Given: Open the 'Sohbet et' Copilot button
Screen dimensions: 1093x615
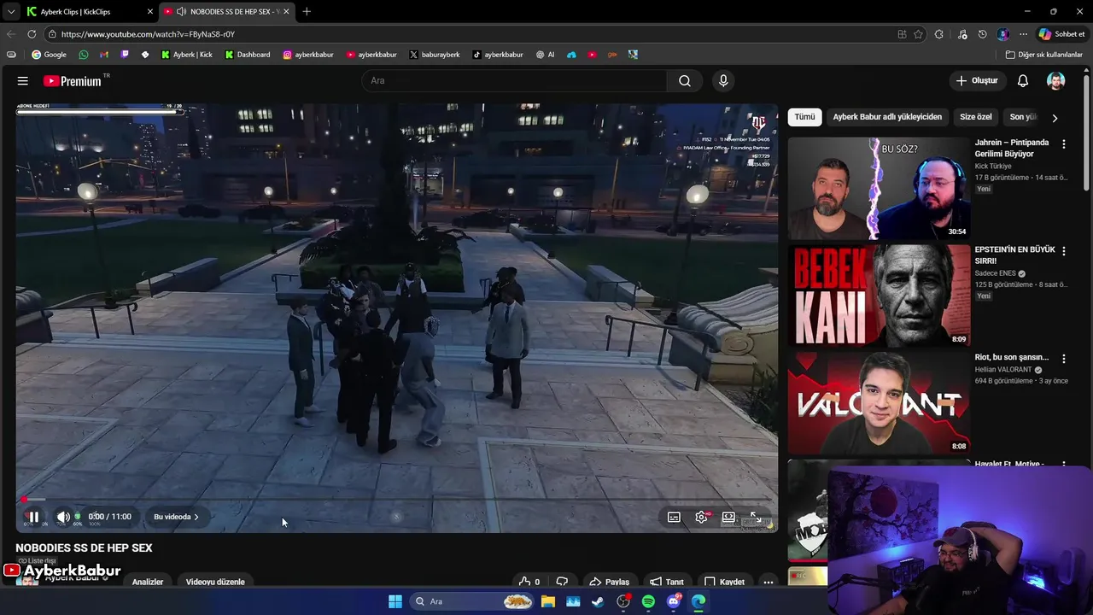Looking at the screenshot, I should pos(1061,34).
